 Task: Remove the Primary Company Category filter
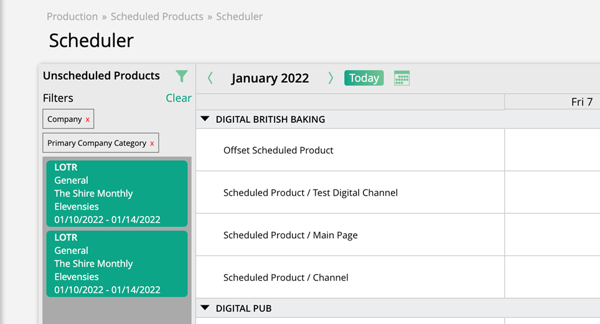coord(152,143)
